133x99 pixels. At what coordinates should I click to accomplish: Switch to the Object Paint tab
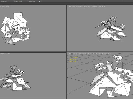[x=18, y=2]
